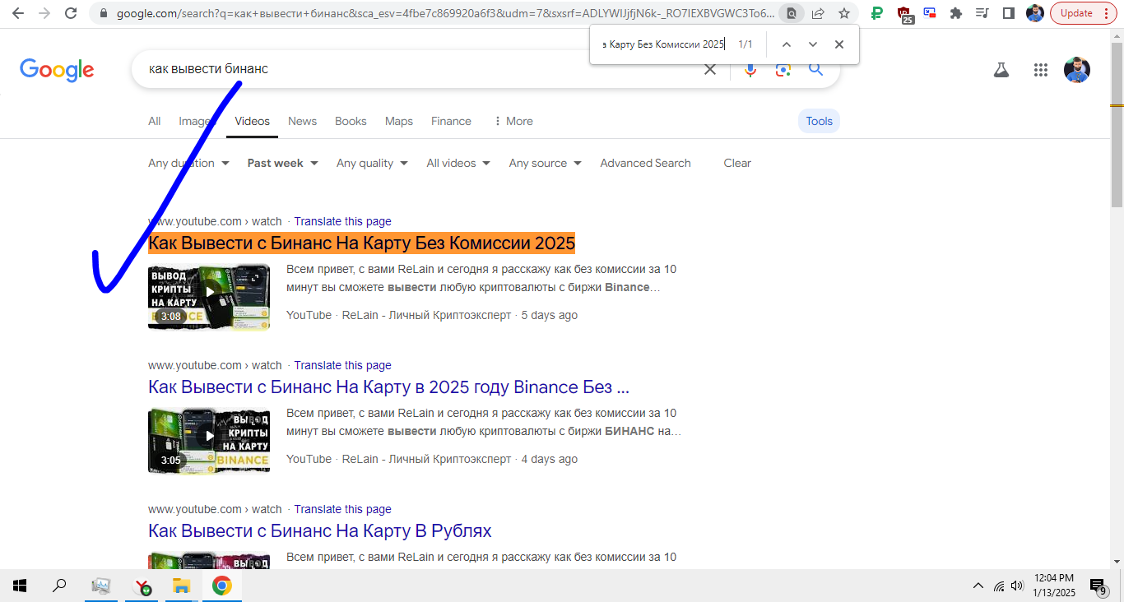The height and width of the screenshot is (602, 1124).
Task: Open result 'Как Вывести с Бинанс На Карту Без Комиссии 2025'
Action: click(x=361, y=243)
